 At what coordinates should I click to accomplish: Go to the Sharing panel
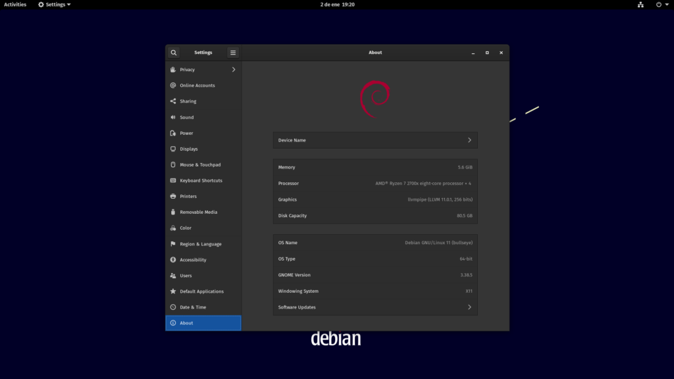click(203, 101)
